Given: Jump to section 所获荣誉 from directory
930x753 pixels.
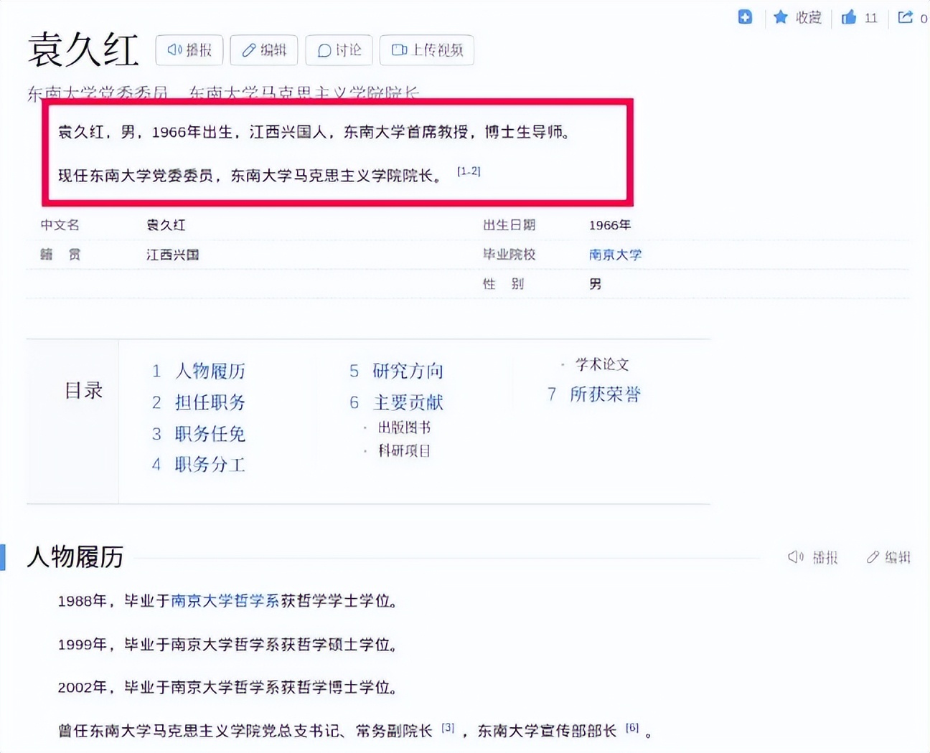Looking at the screenshot, I should (x=606, y=394).
